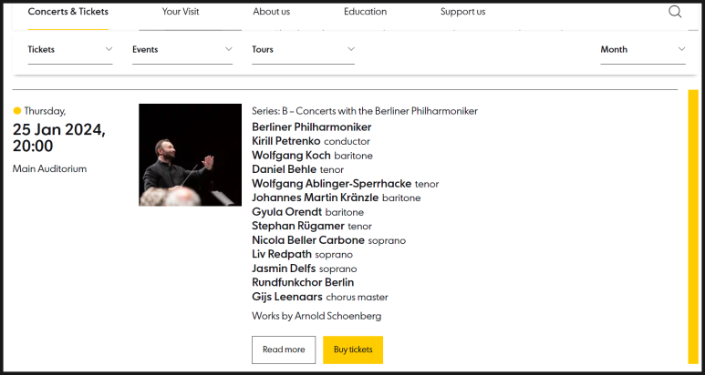Click the Read more button
Image resolution: width=705 pixels, height=375 pixels.
tap(284, 350)
